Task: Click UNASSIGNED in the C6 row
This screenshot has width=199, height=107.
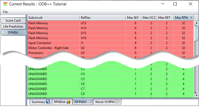Action: [x=38, y=84]
